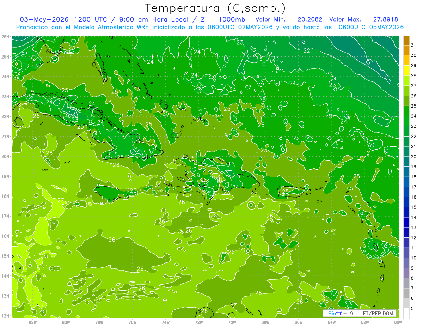Click the 22 contour label on the map
423x327 pixels.
tap(307, 51)
